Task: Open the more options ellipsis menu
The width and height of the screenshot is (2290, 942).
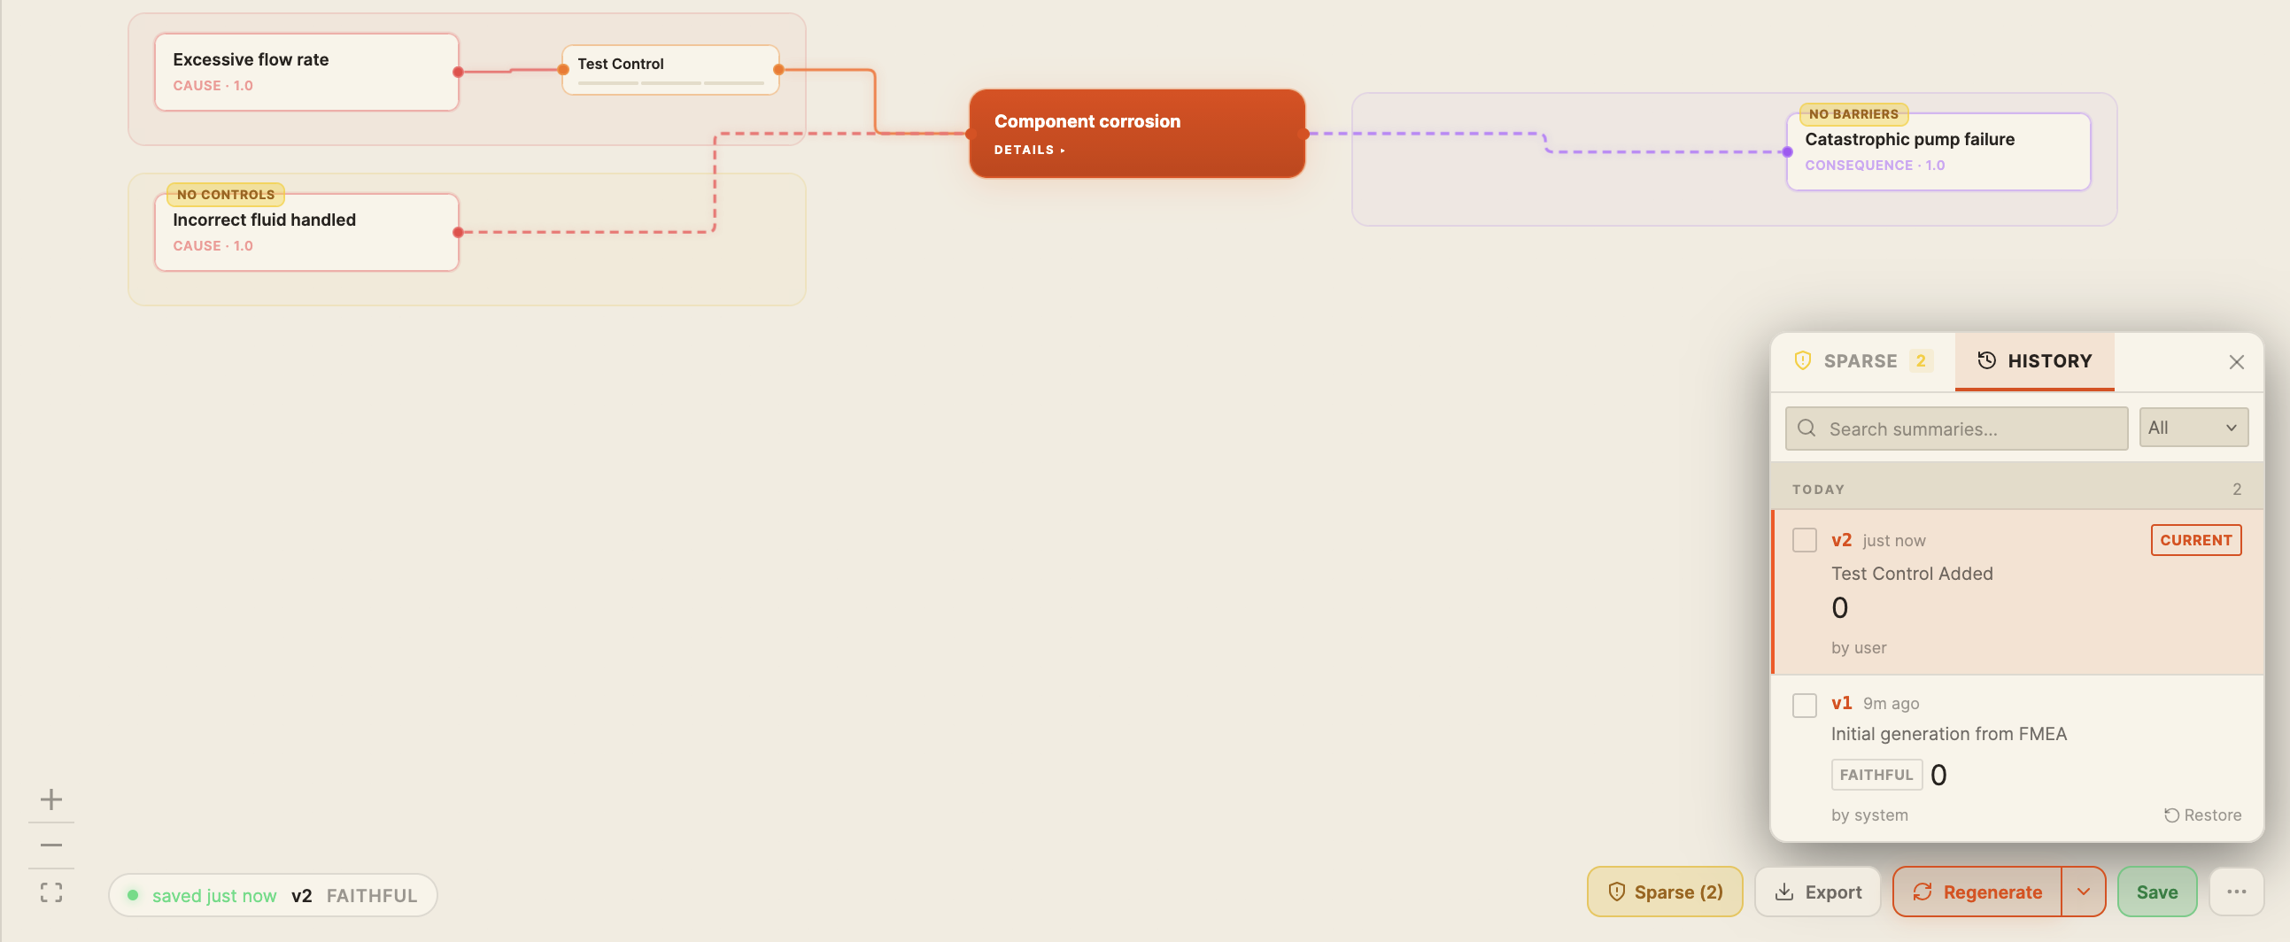Action: 2236,892
